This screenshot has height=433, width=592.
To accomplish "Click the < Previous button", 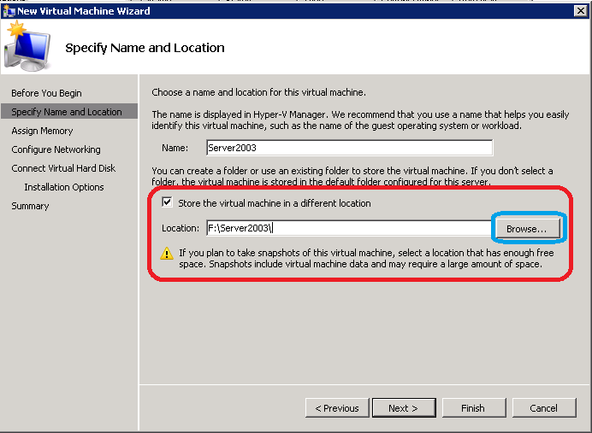I will 337,408.
